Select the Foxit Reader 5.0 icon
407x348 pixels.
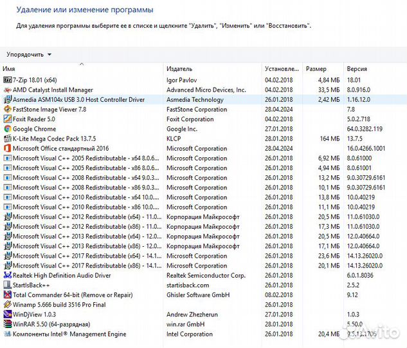7,119
